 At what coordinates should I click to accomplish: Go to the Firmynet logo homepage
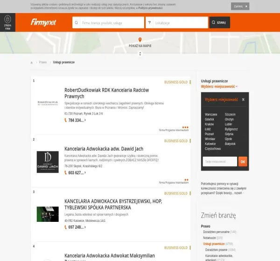click(x=43, y=22)
